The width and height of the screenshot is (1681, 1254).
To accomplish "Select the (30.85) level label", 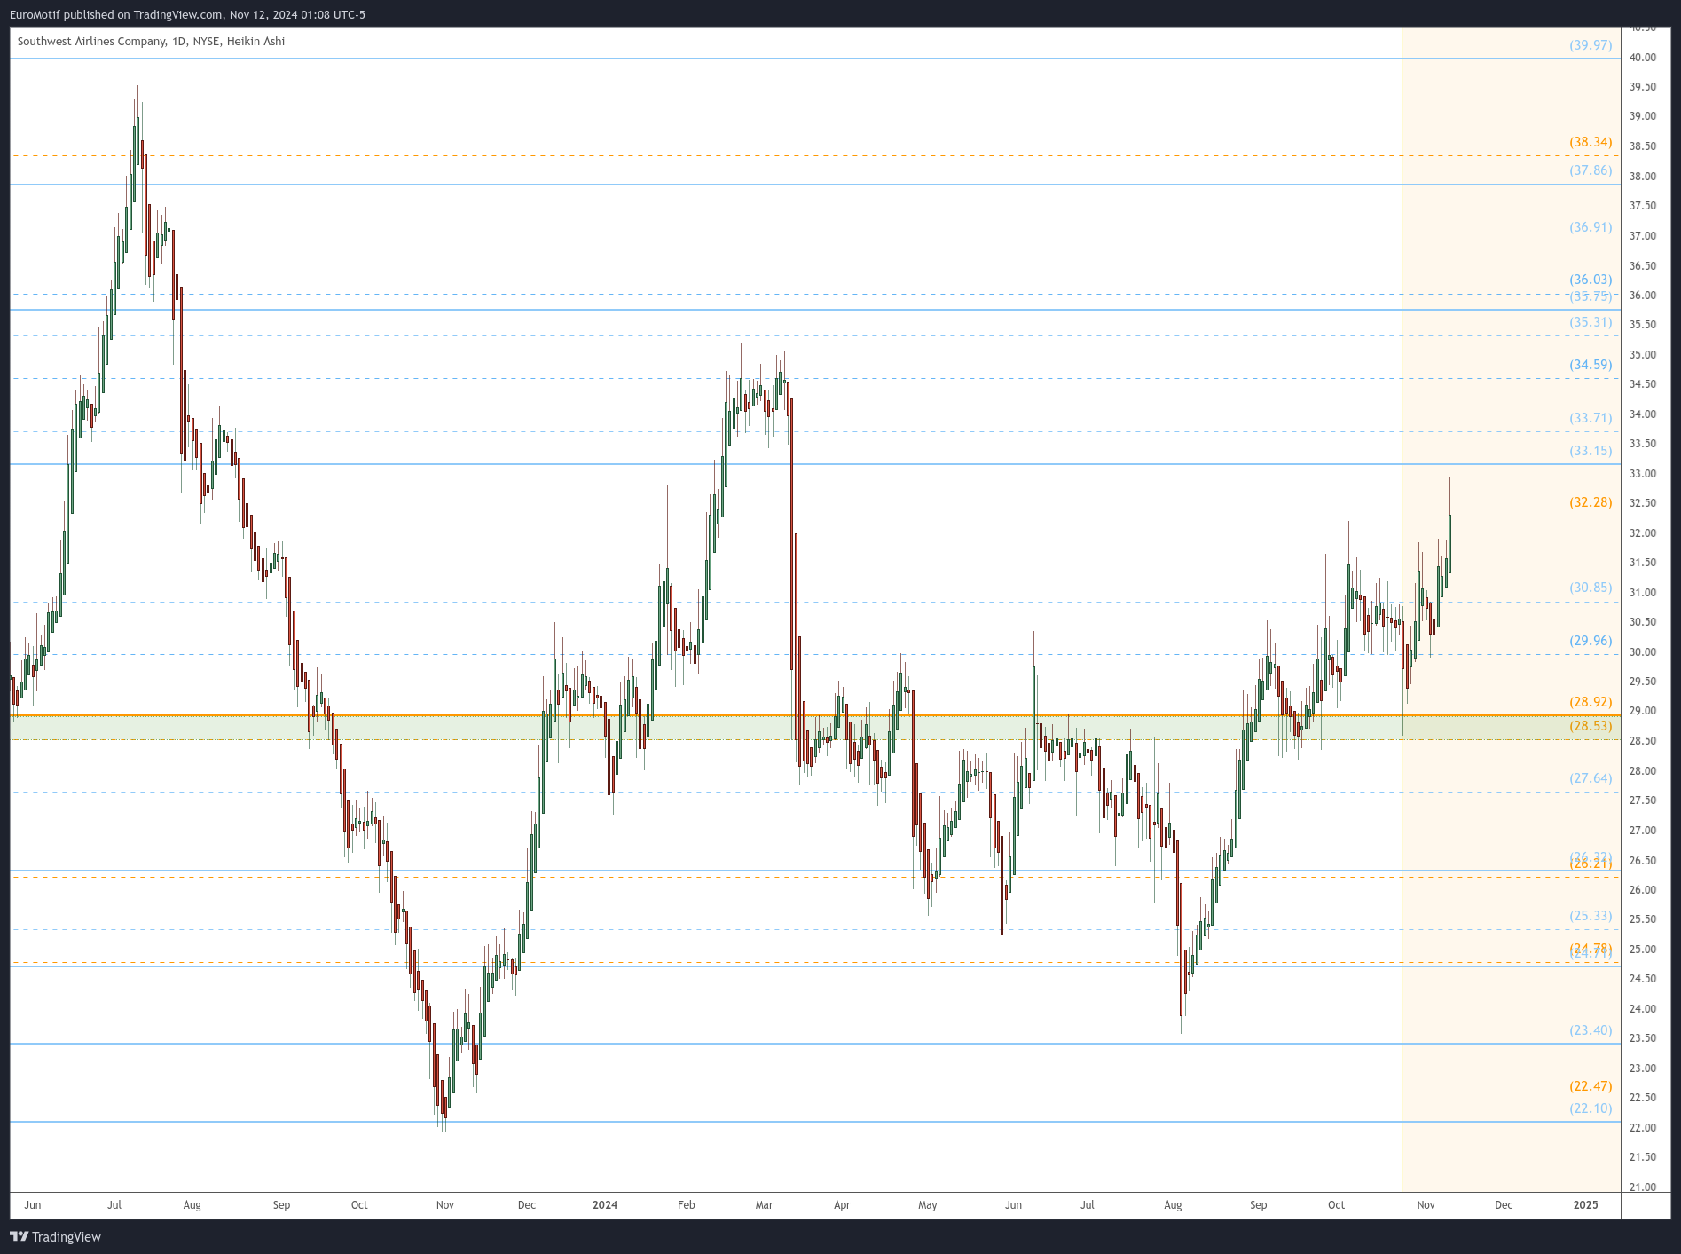I will point(1591,588).
